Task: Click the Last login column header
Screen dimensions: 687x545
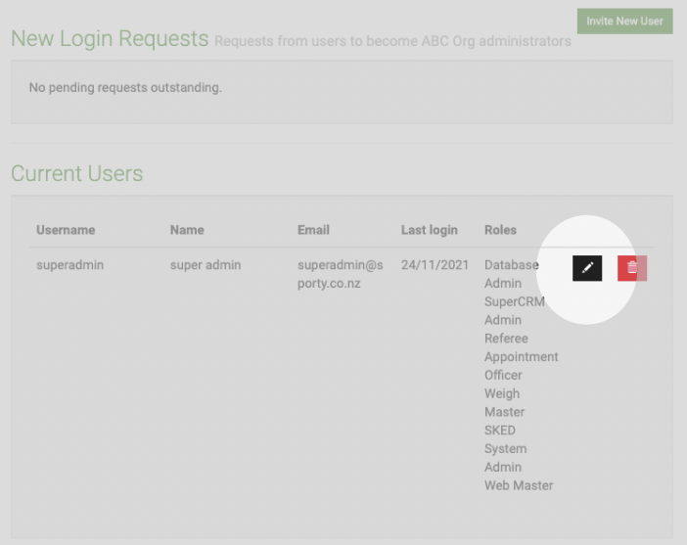Action: point(430,230)
